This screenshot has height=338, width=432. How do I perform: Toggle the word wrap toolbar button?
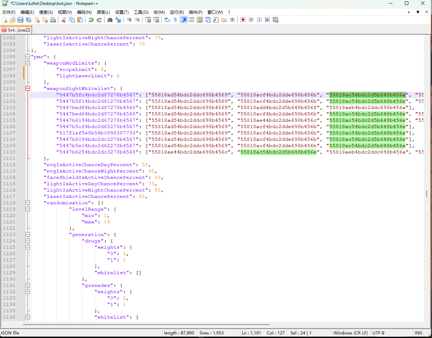click(x=167, y=20)
